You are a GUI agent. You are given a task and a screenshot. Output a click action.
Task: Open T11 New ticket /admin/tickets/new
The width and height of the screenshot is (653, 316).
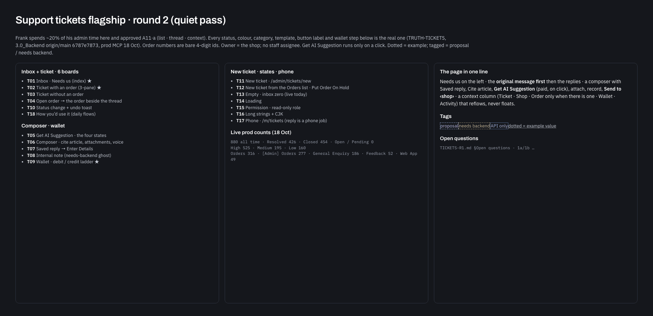(273, 81)
